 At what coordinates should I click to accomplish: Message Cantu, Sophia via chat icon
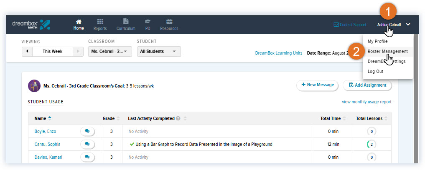(x=87, y=144)
